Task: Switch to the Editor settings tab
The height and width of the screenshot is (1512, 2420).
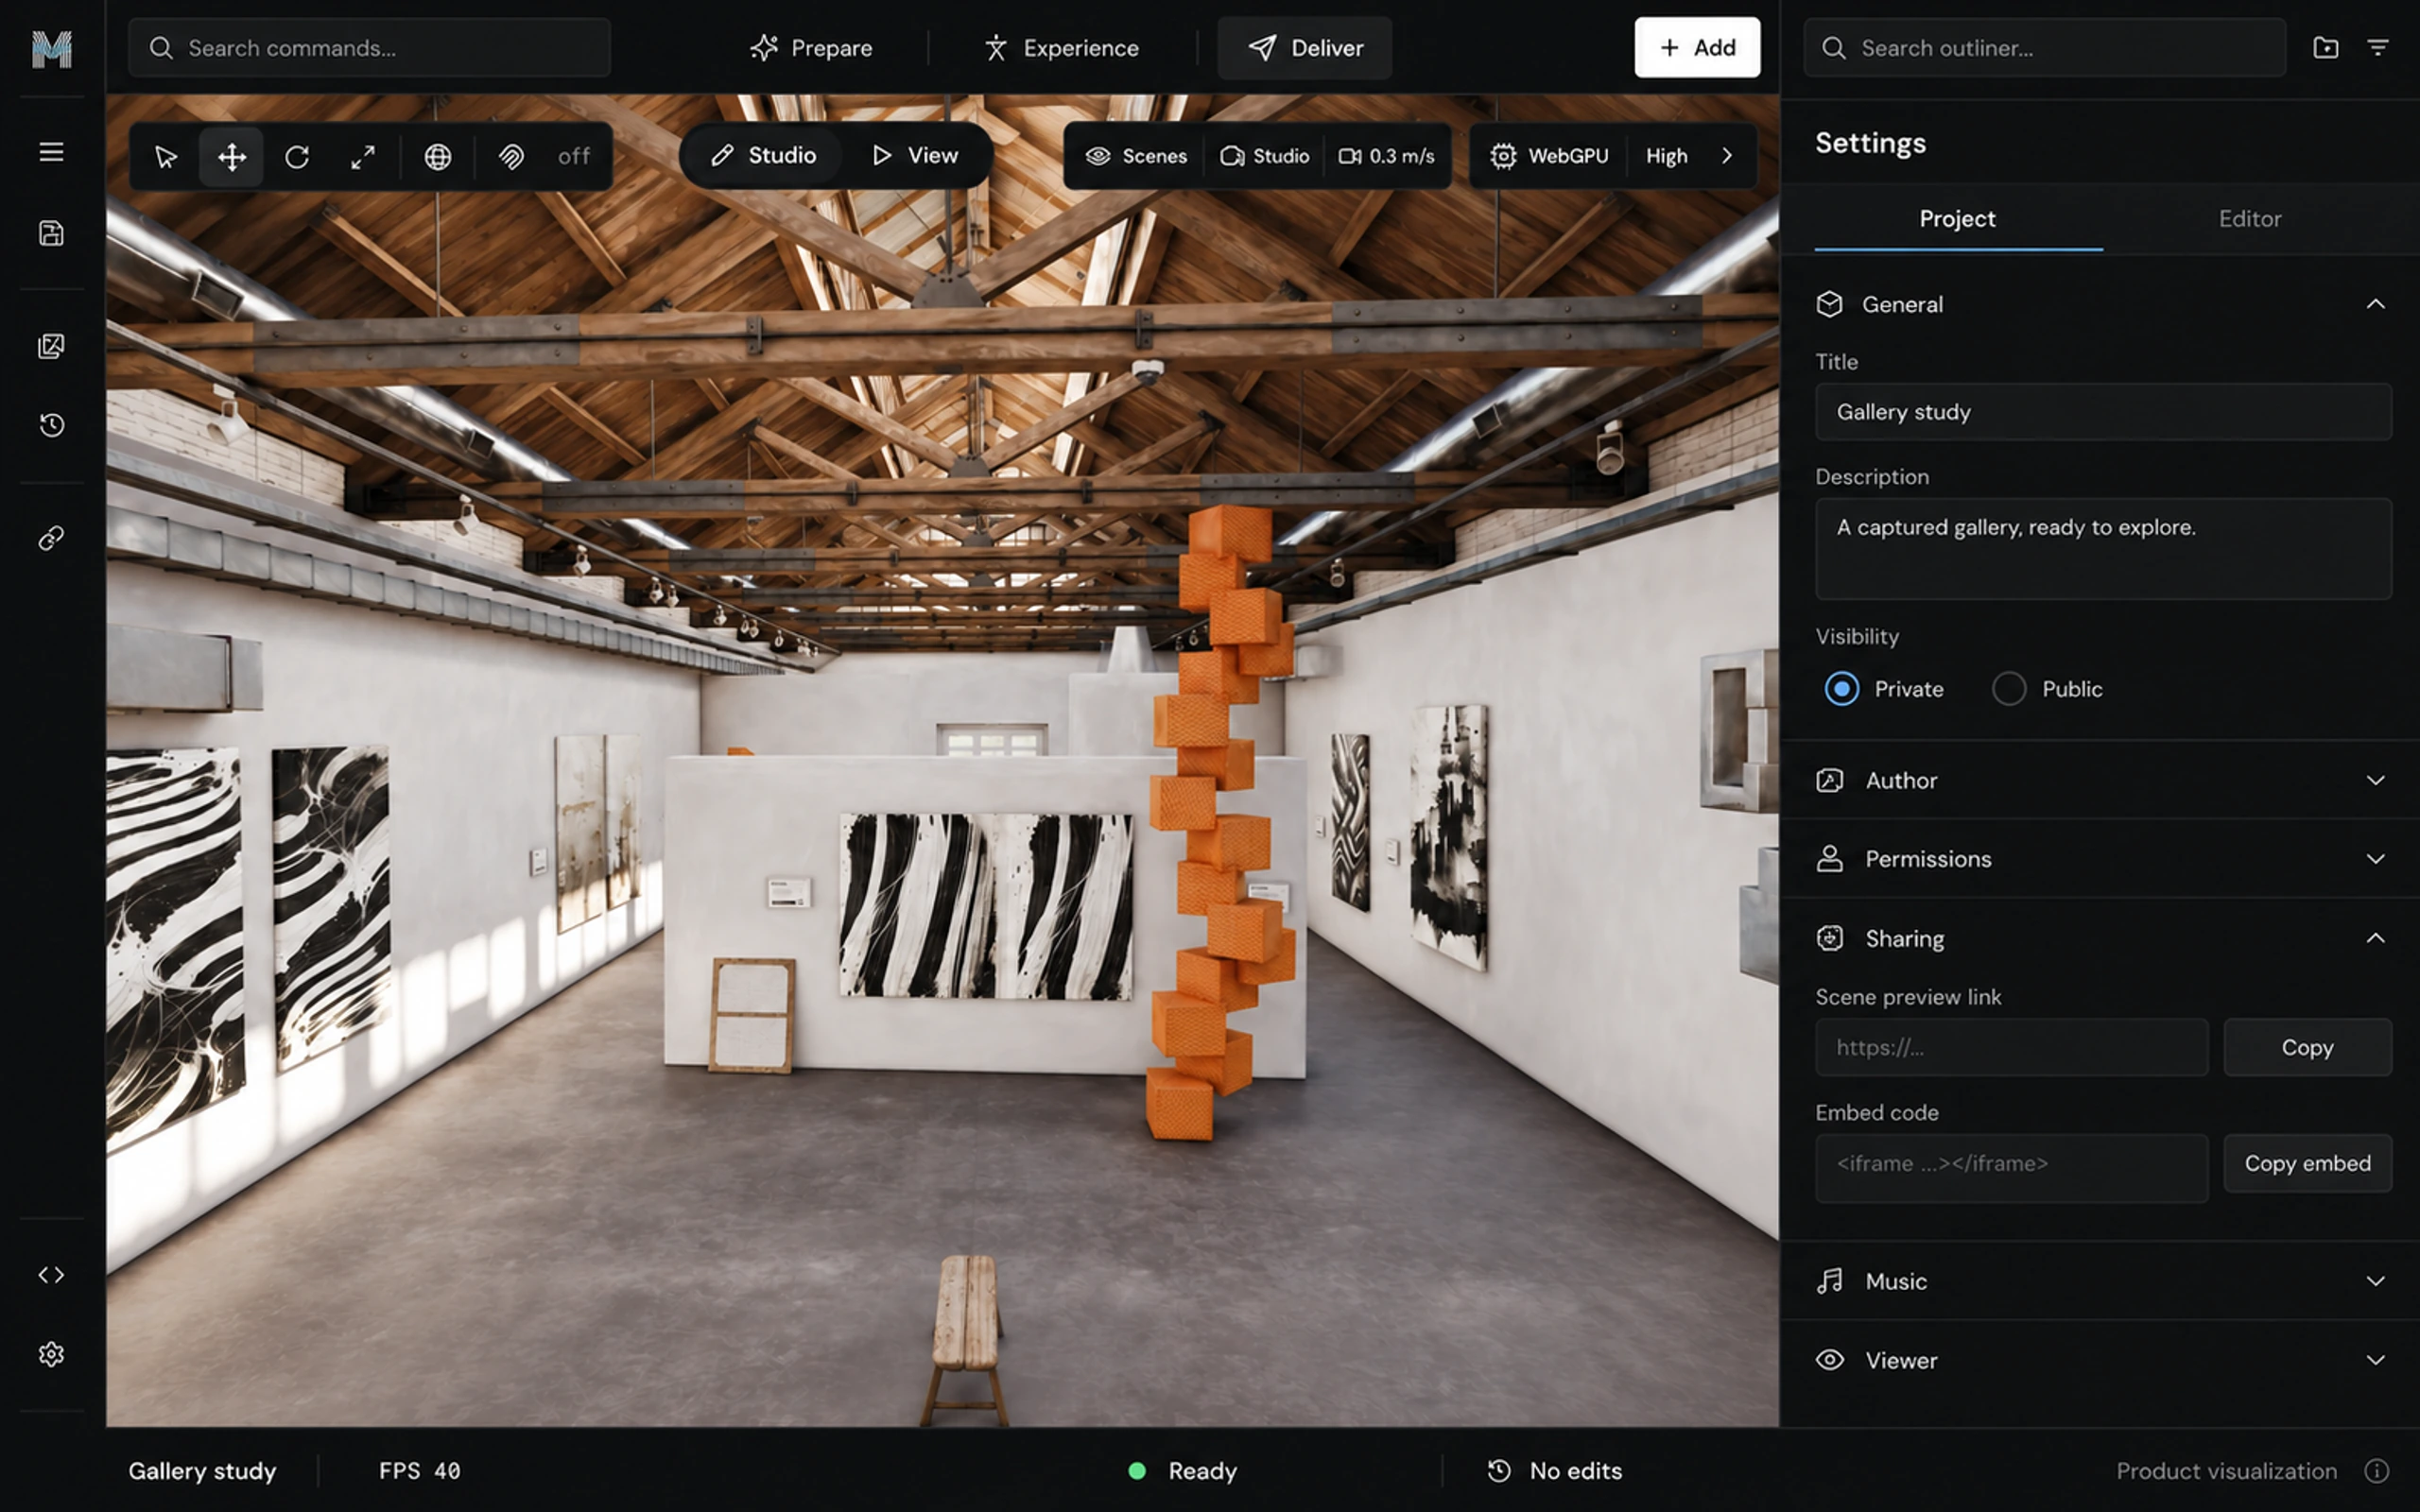Action: click(2249, 219)
